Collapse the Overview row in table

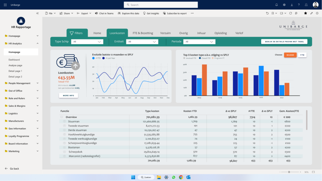tap(61, 117)
